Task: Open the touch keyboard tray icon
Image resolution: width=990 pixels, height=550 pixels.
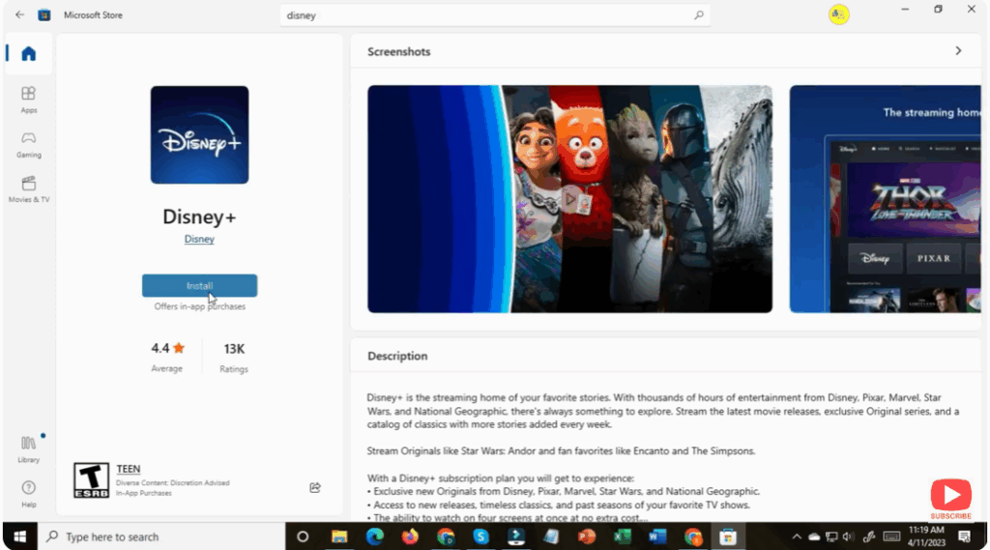Action: [x=891, y=536]
